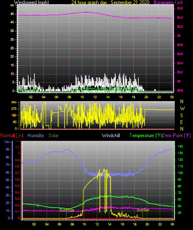Click the green "140" temperature axis value
The height and width of the screenshot is (230, 193).
(180, 146)
